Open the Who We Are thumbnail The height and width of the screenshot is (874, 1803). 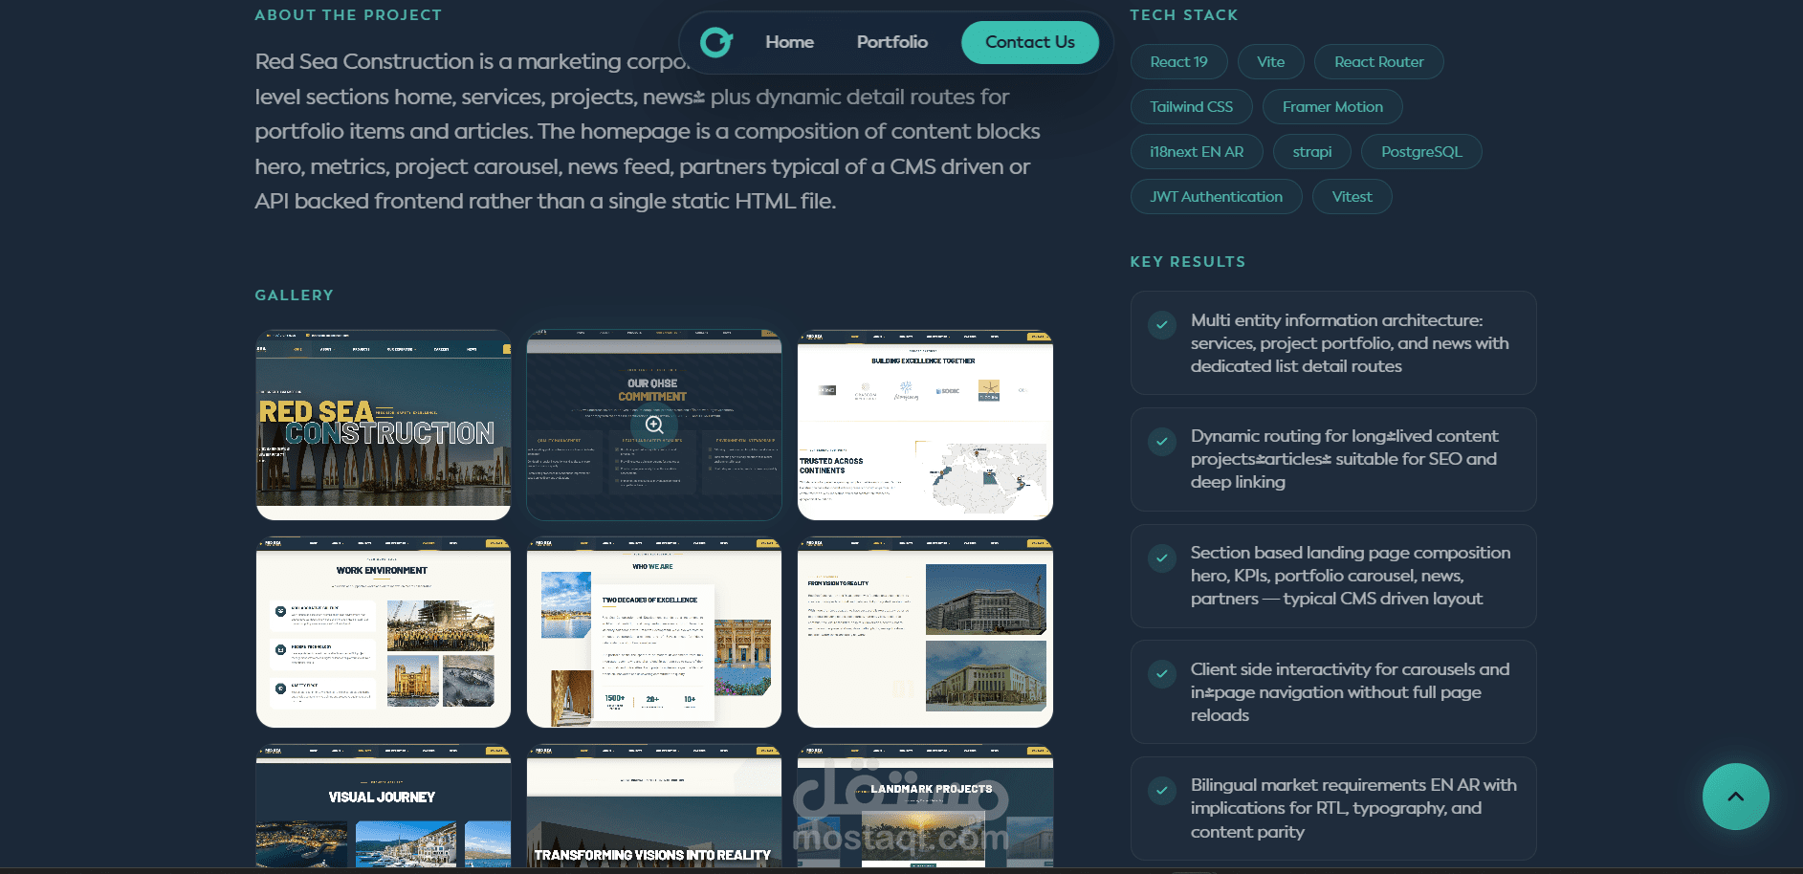click(654, 632)
